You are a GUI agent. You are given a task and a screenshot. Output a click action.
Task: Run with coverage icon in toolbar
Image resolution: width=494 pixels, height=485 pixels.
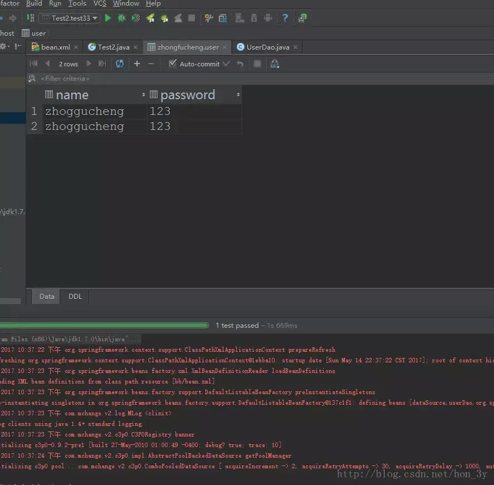click(136, 18)
